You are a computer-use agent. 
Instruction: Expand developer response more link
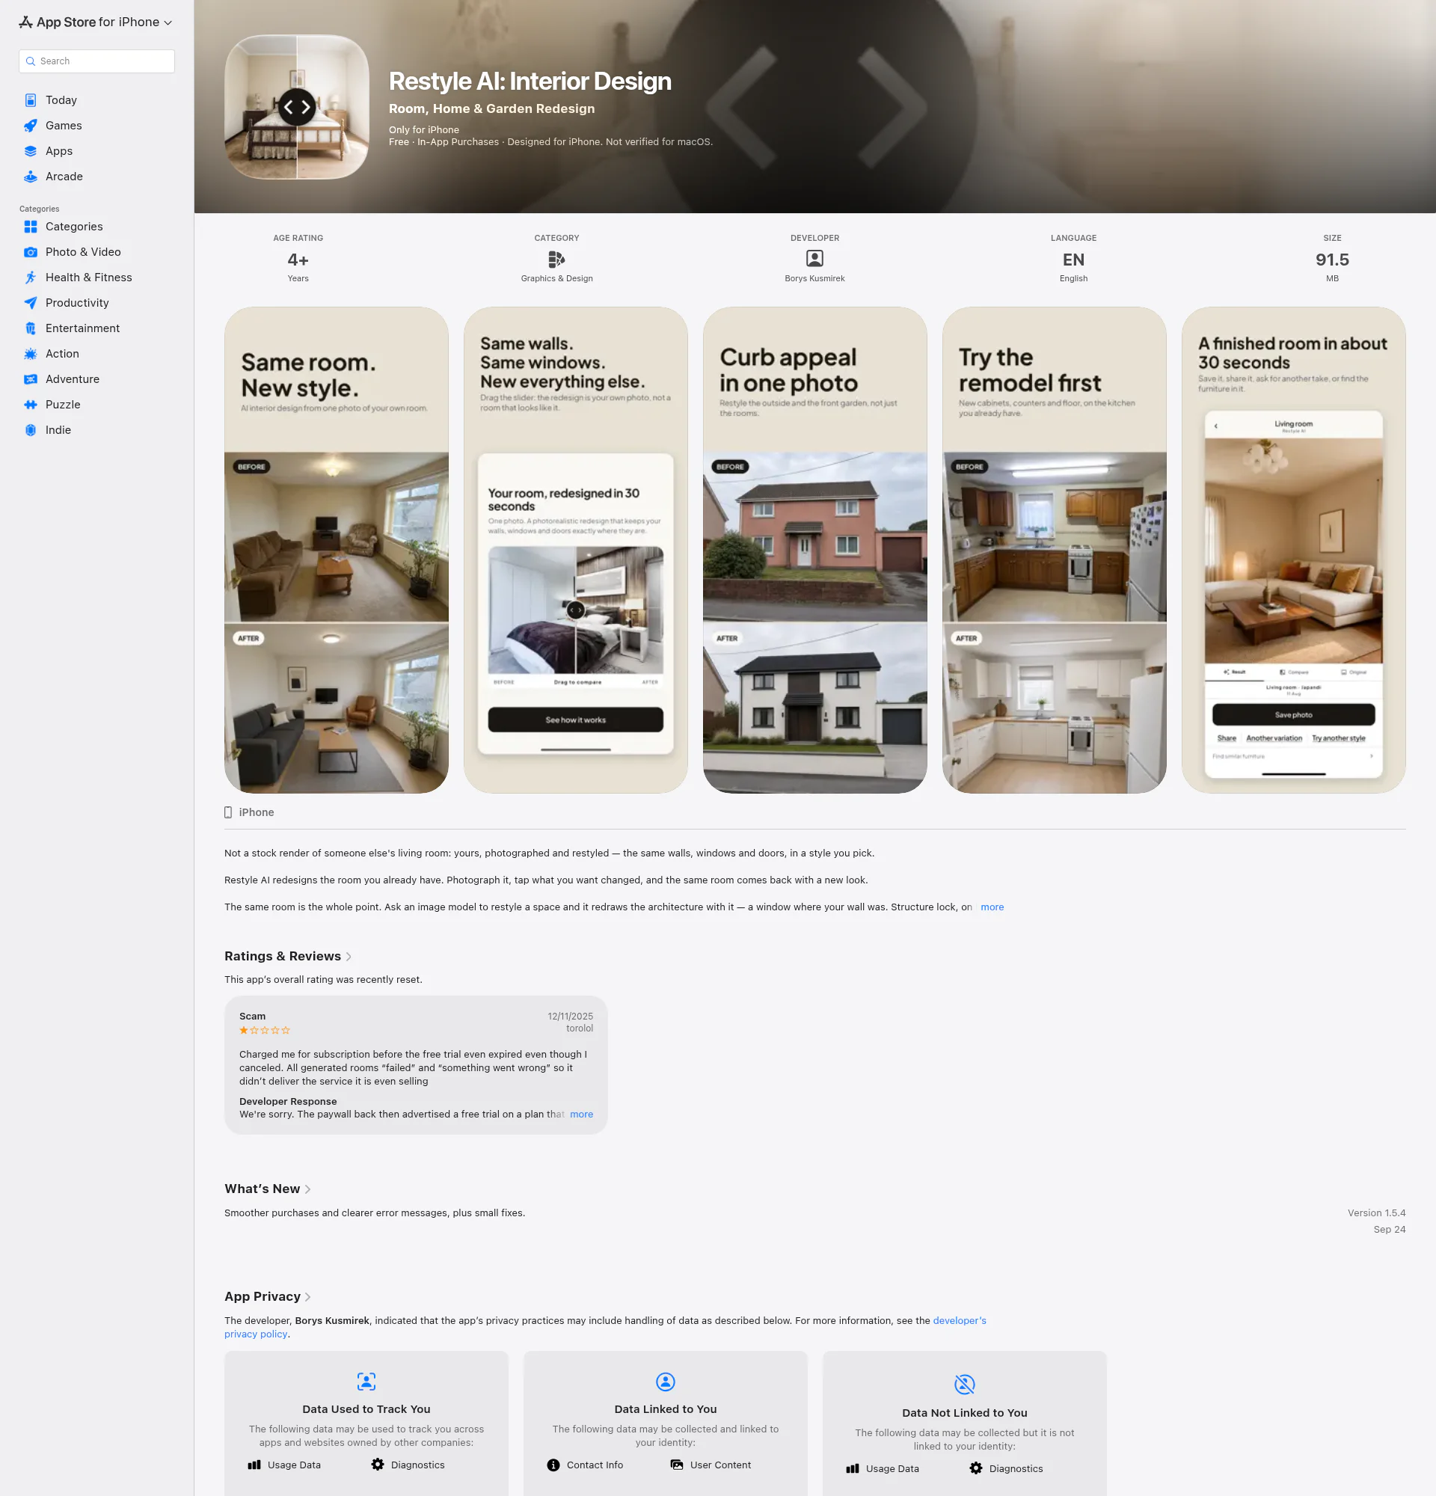581,1115
